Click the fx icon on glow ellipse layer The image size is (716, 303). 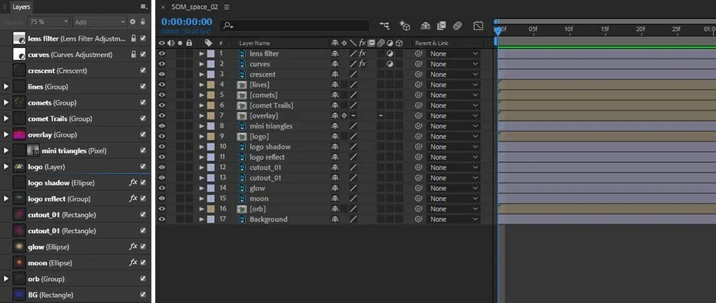pos(133,247)
